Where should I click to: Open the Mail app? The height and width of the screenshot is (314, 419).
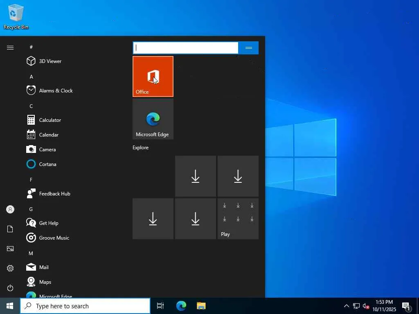click(x=37, y=267)
